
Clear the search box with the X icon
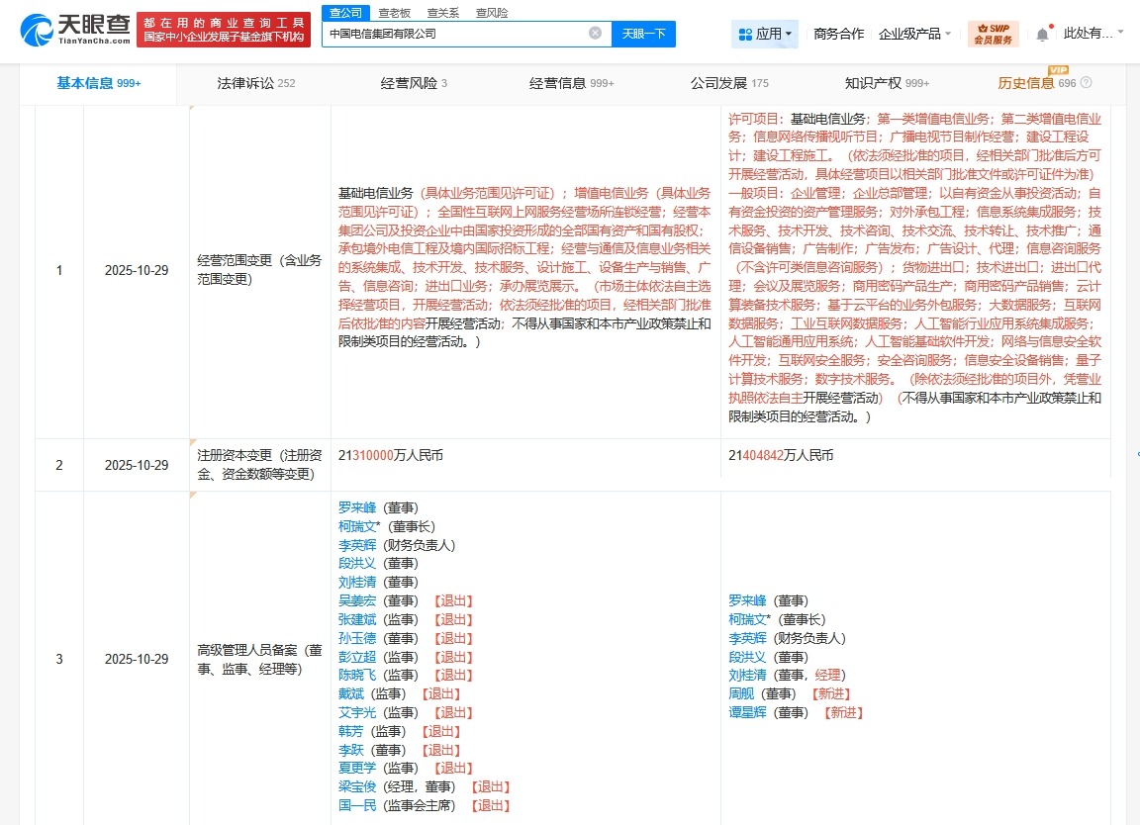click(594, 33)
